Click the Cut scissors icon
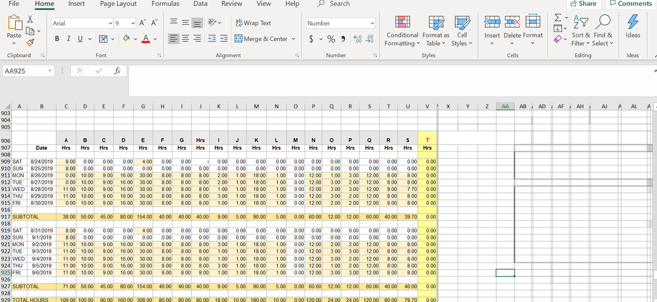Screen dimensions: 657x302 click(x=30, y=19)
